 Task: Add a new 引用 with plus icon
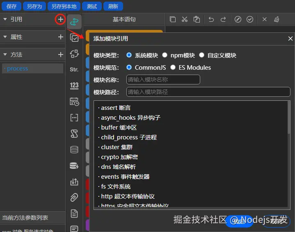click(60, 19)
